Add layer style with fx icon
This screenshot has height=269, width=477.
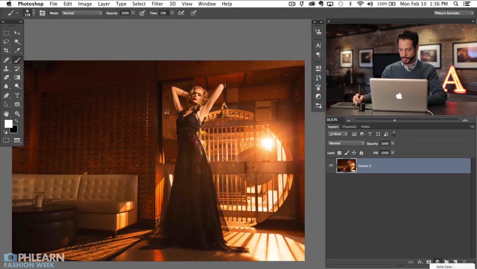tap(420, 262)
